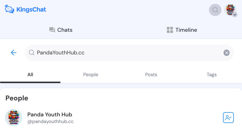Go back using the blue arrow

tap(14, 53)
